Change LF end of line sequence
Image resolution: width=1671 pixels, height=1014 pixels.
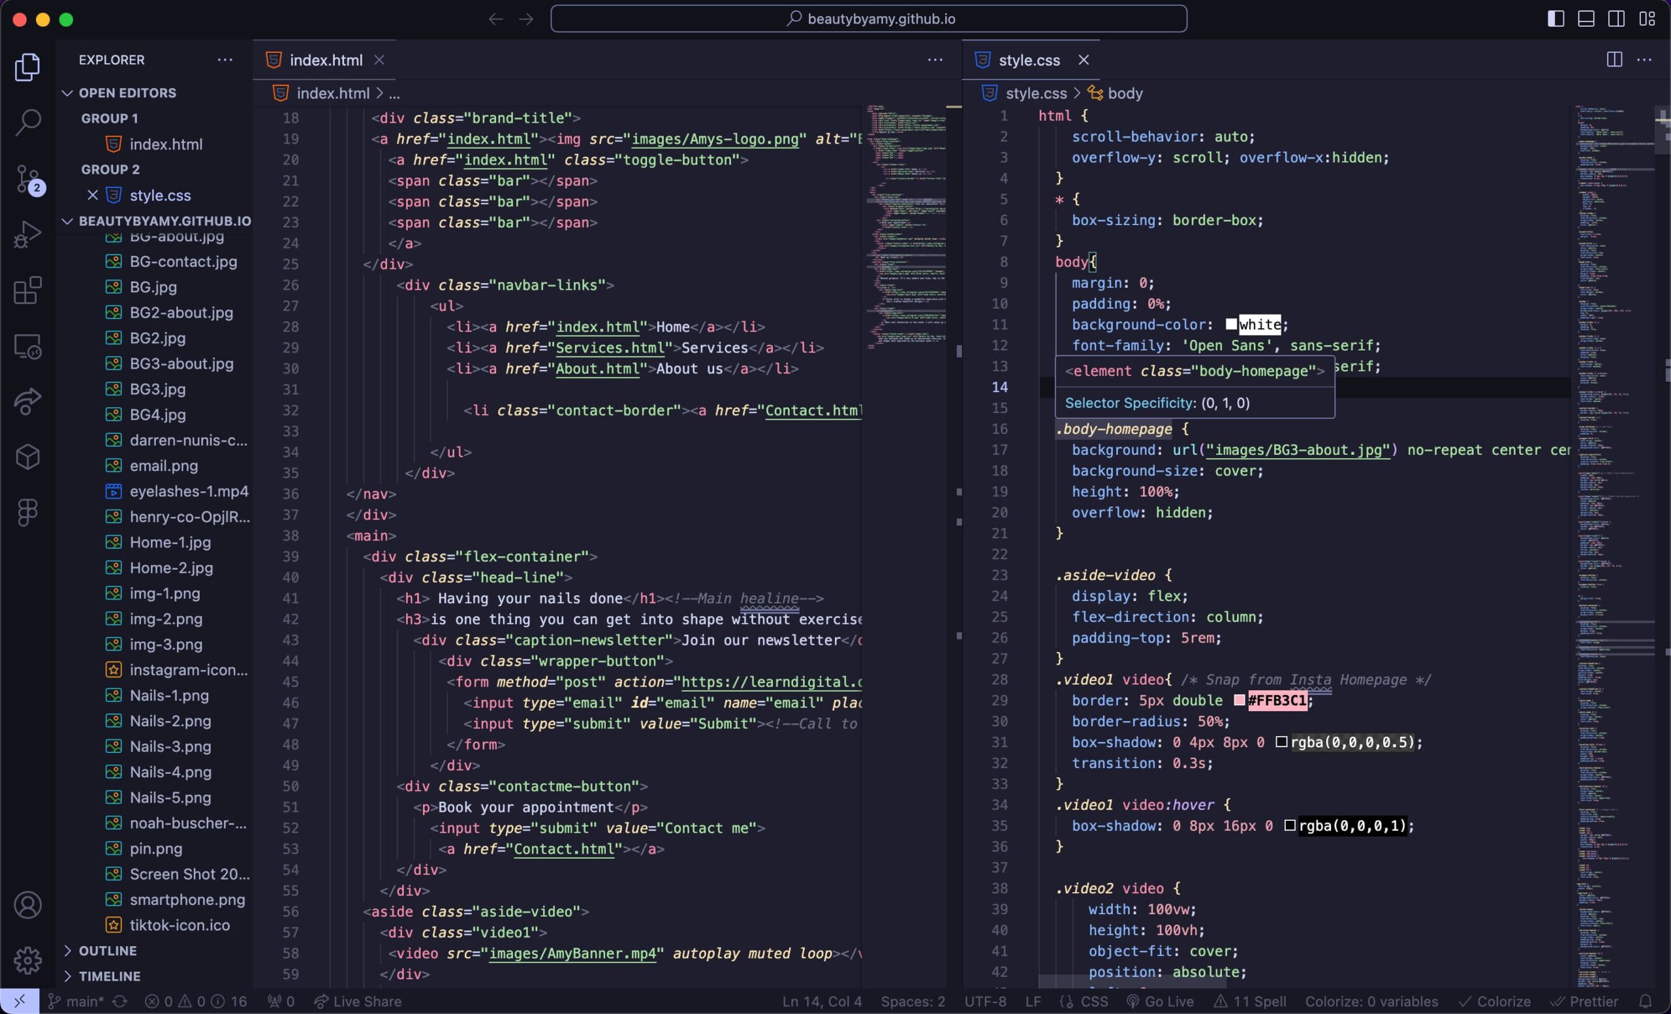pos(1033,1001)
